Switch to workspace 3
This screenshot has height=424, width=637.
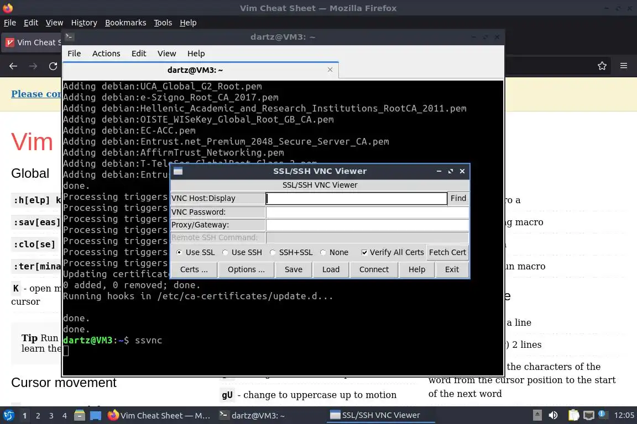point(51,416)
